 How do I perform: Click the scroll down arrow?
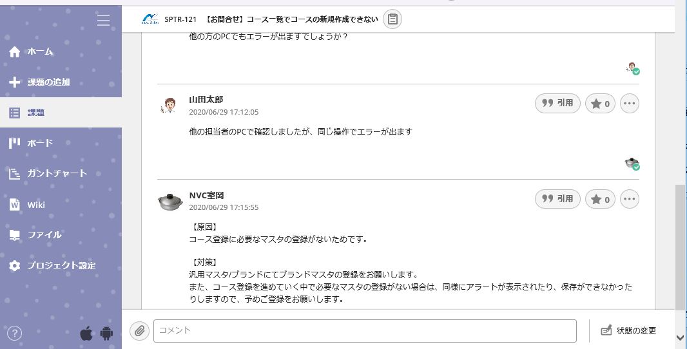tap(681, 337)
